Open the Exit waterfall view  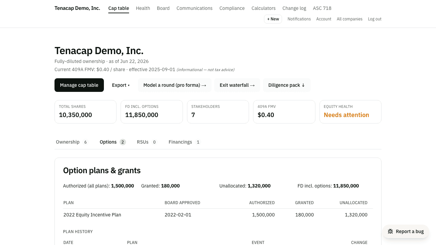(237, 85)
